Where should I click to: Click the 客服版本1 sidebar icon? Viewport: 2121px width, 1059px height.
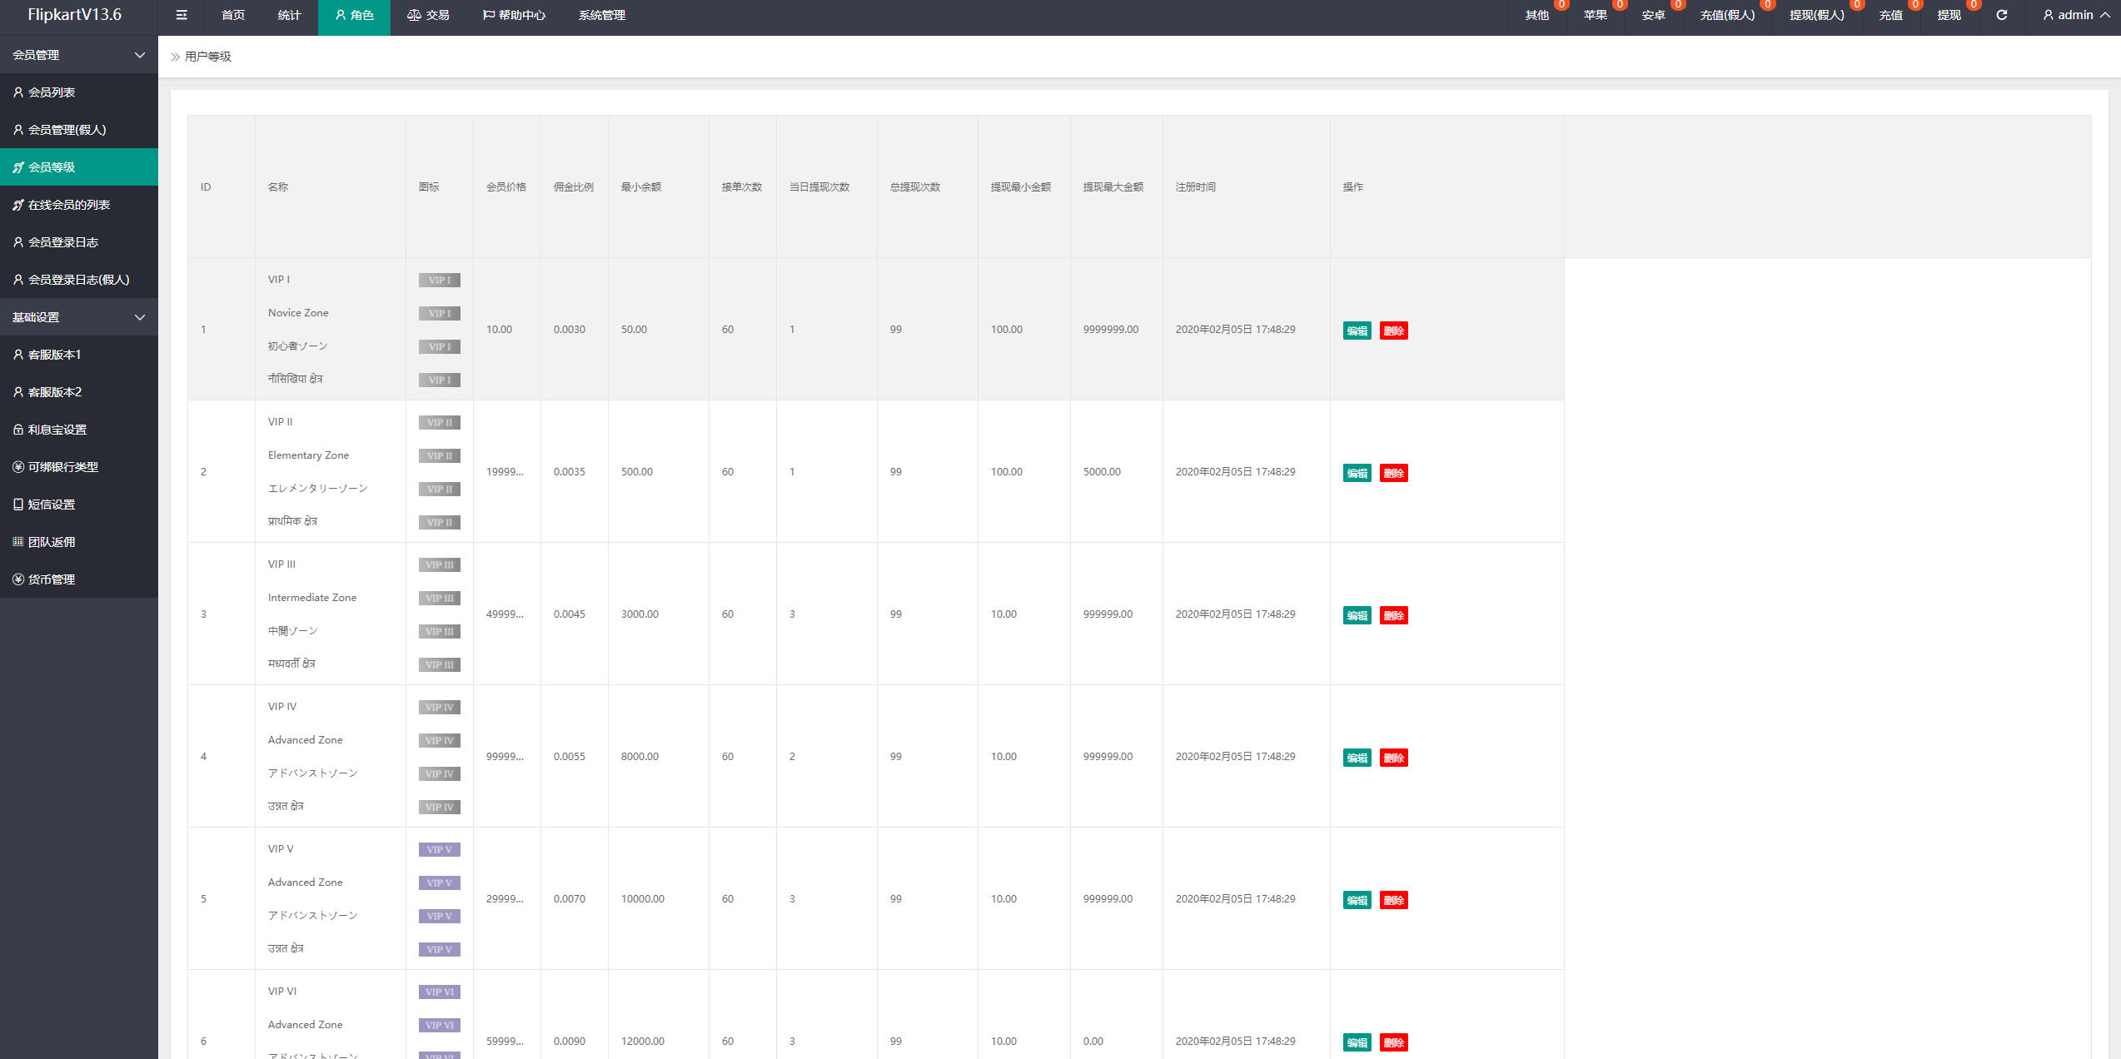18,355
